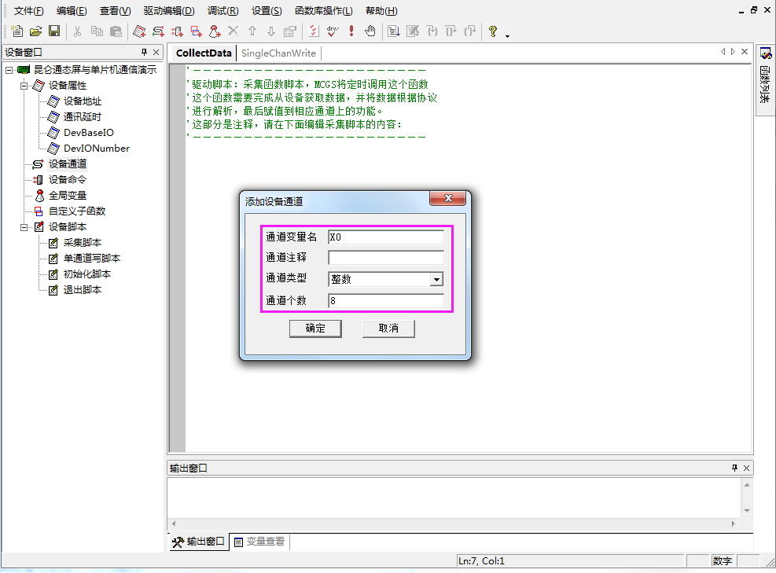Select DevBaseIO in the tree
The height and width of the screenshot is (573, 776).
tap(89, 133)
